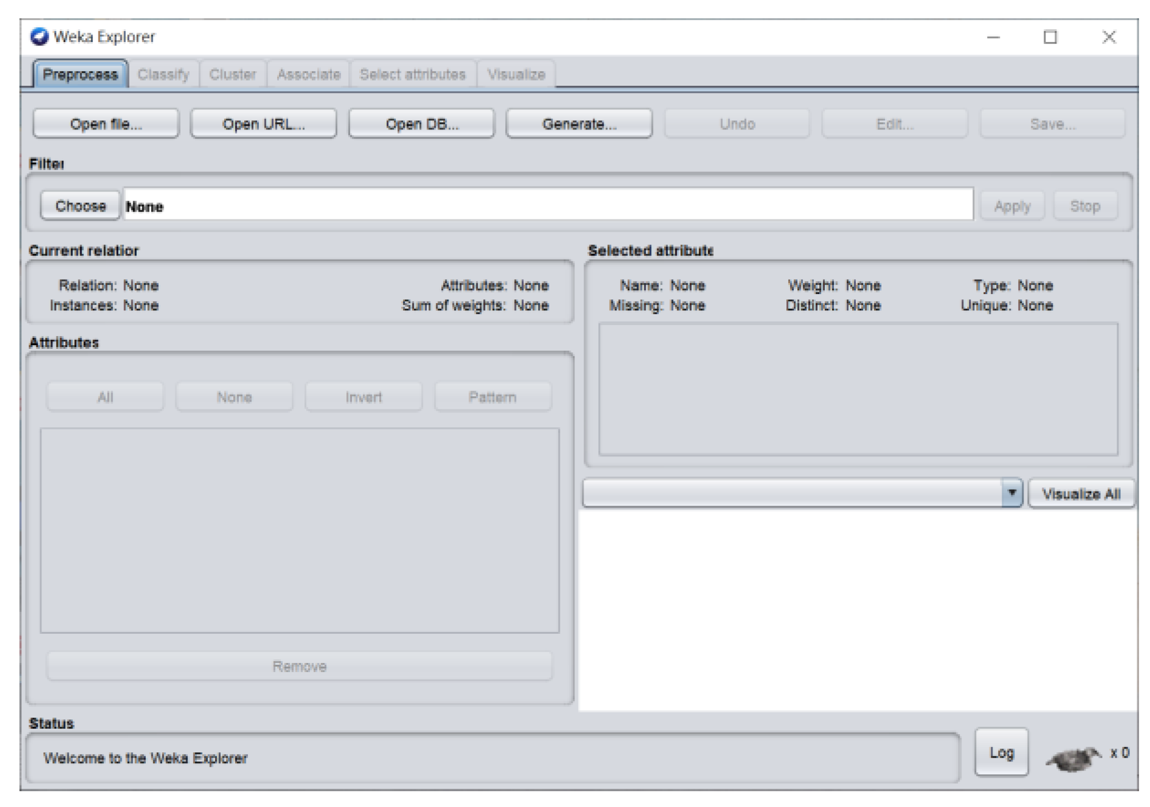
Task: Choose a filter with the Choose button
Action: pyautogui.click(x=80, y=206)
